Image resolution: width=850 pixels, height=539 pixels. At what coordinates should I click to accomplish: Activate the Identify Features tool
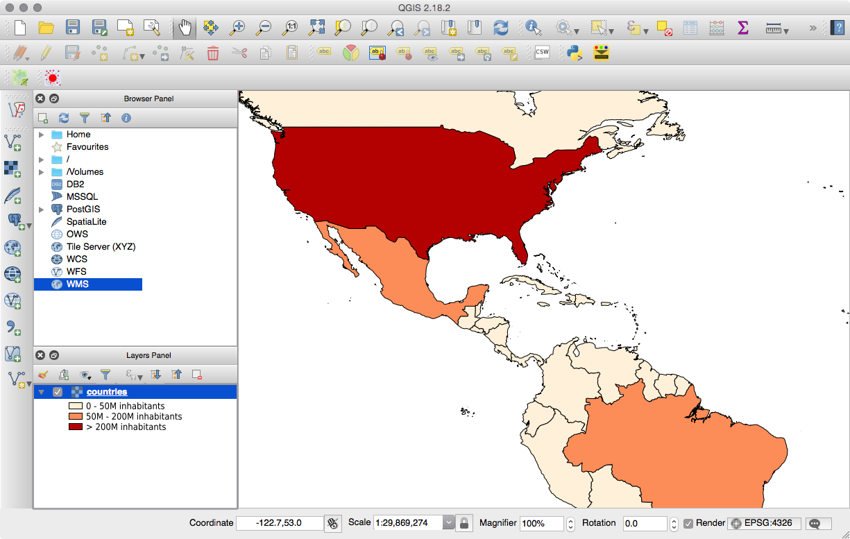533,28
